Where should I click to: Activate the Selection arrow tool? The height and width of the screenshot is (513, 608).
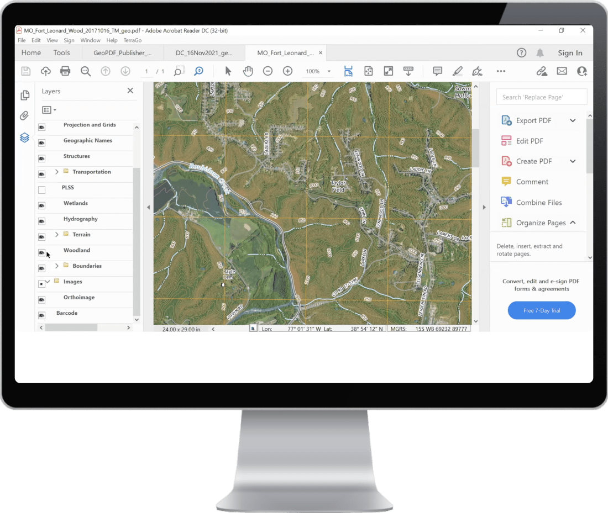(228, 71)
